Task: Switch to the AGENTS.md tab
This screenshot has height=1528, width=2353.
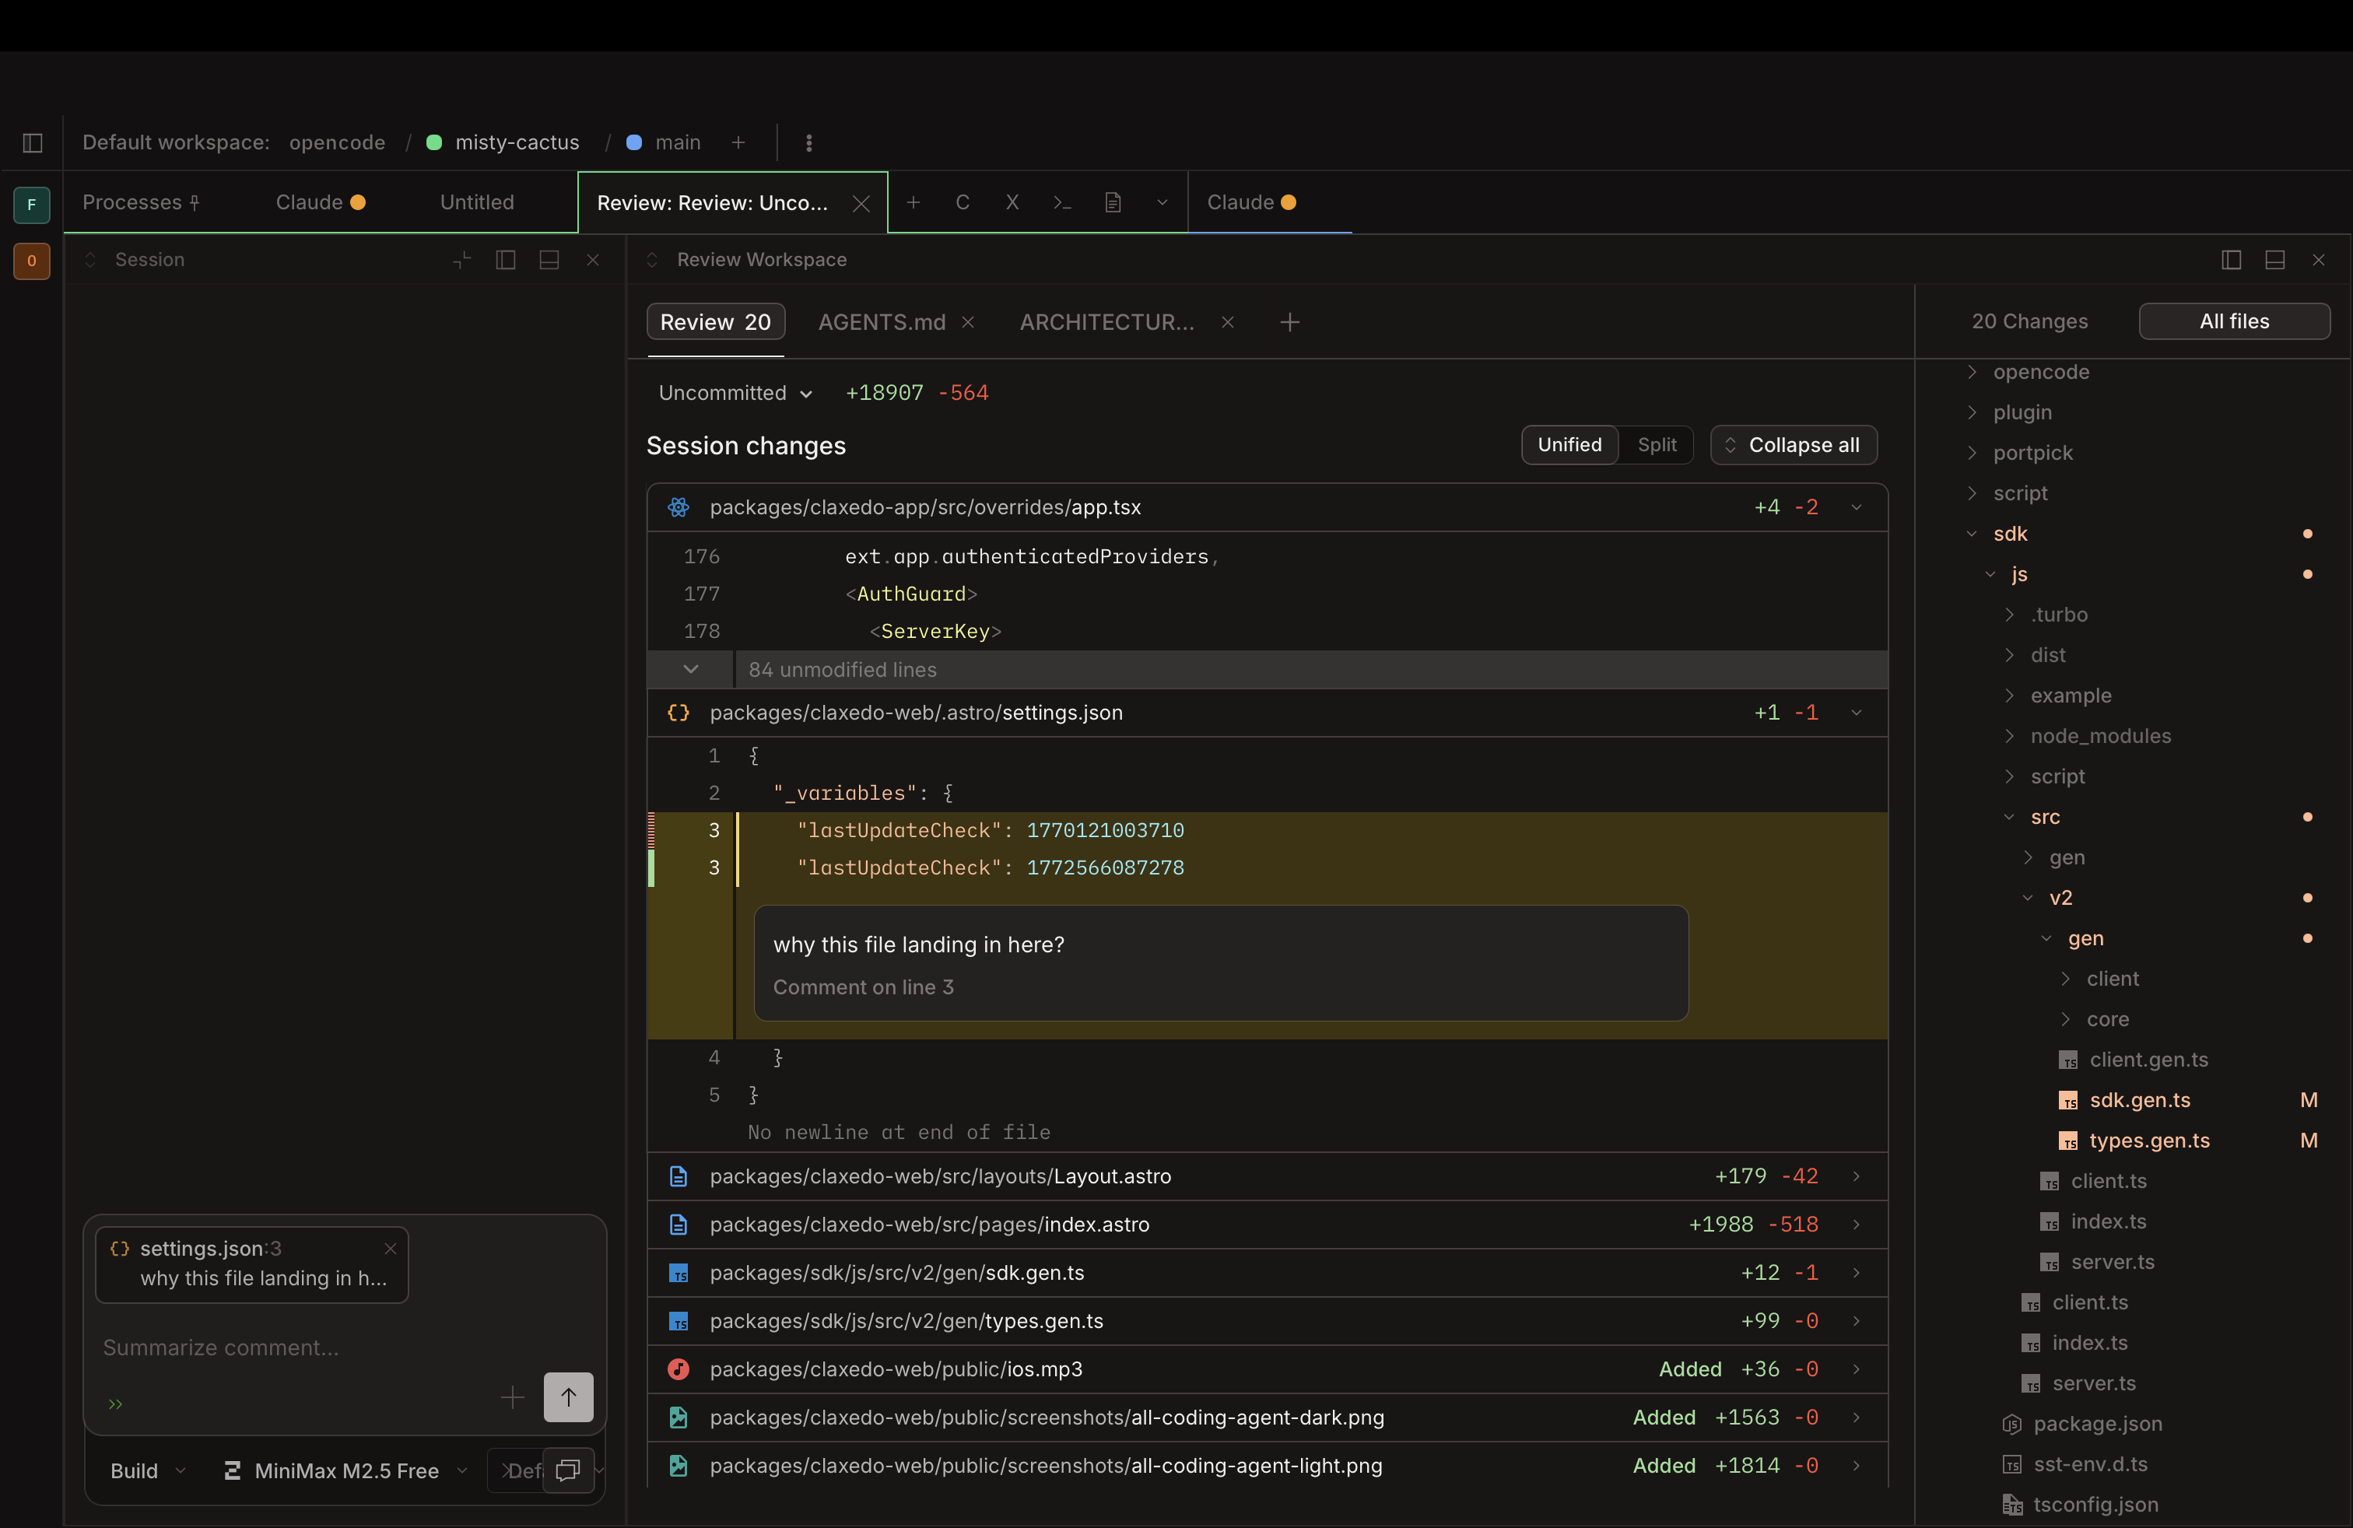Action: point(881,322)
